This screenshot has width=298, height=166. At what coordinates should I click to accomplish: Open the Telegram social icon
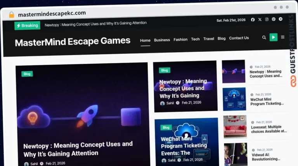tap(281, 19)
